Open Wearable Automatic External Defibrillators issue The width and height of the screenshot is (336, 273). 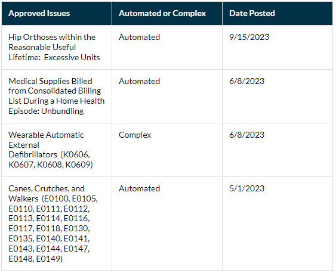point(51,150)
